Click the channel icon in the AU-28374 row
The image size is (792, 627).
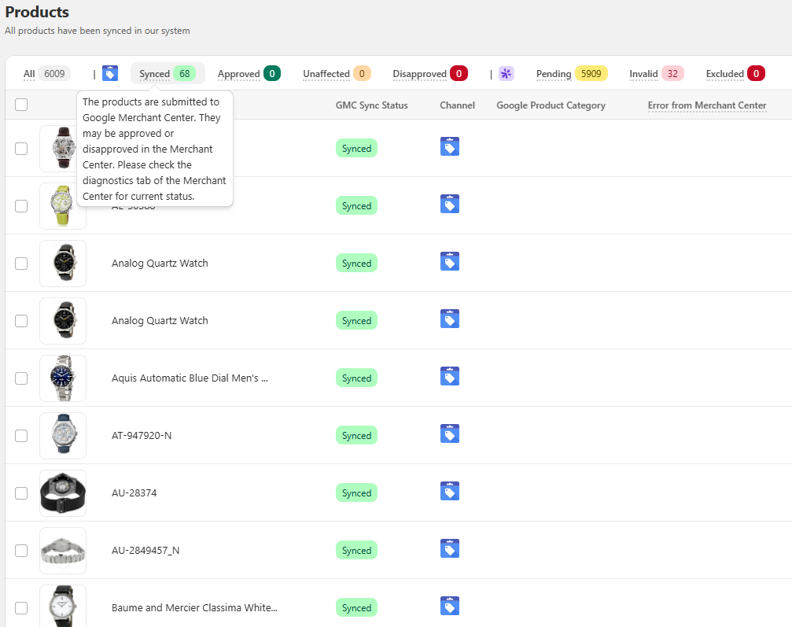point(450,491)
